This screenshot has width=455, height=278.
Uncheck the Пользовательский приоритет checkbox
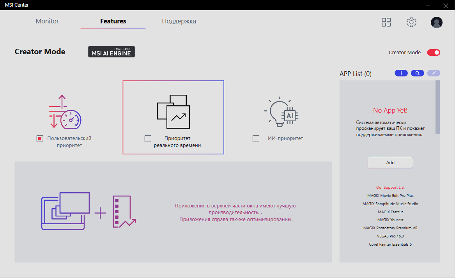point(40,139)
